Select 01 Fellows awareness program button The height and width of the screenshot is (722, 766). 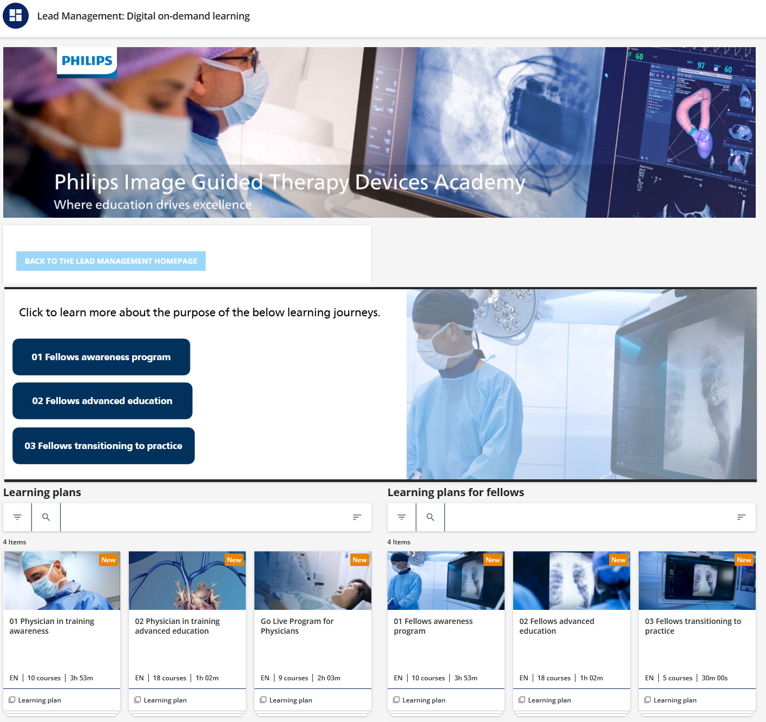point(101,357)
